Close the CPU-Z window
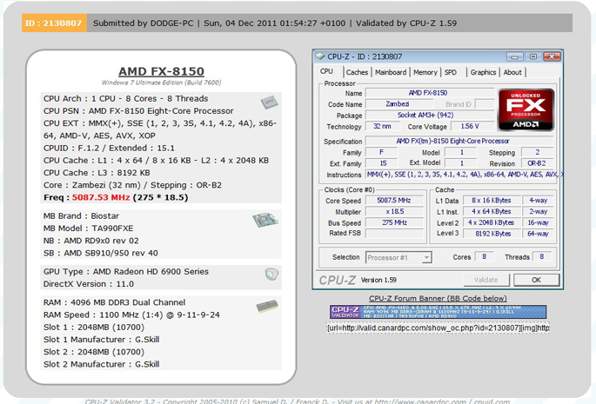 552,57
